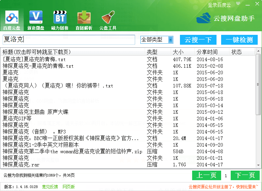Select the 夏洛克GIF等 folder row

[128, 118]
